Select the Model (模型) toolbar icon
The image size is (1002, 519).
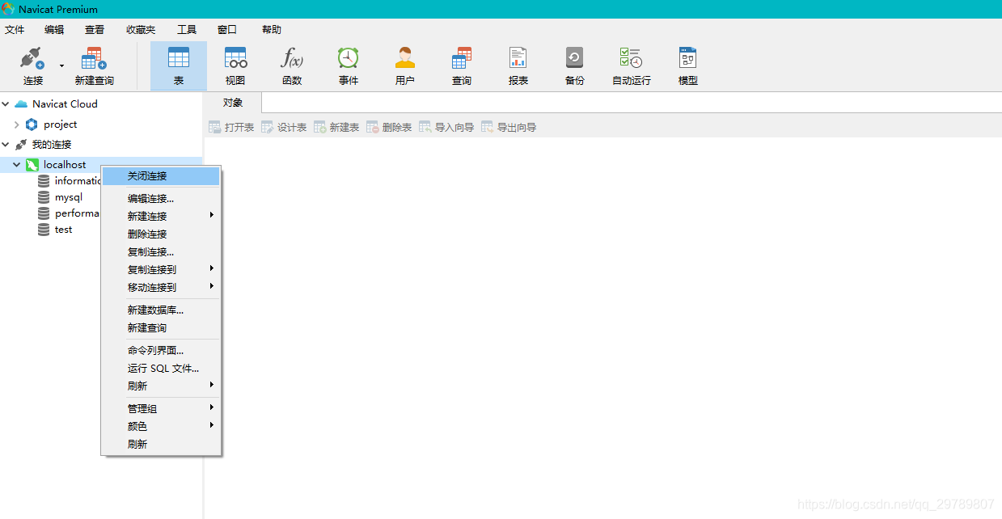(688, 57)
